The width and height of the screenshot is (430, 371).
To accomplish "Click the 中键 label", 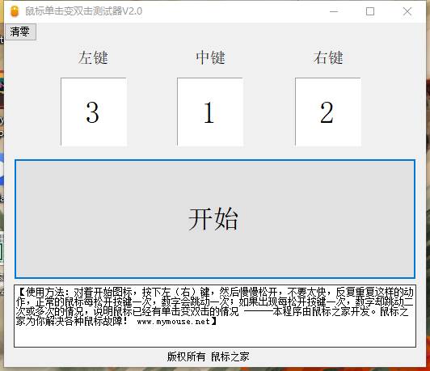I will click(210, 57).
